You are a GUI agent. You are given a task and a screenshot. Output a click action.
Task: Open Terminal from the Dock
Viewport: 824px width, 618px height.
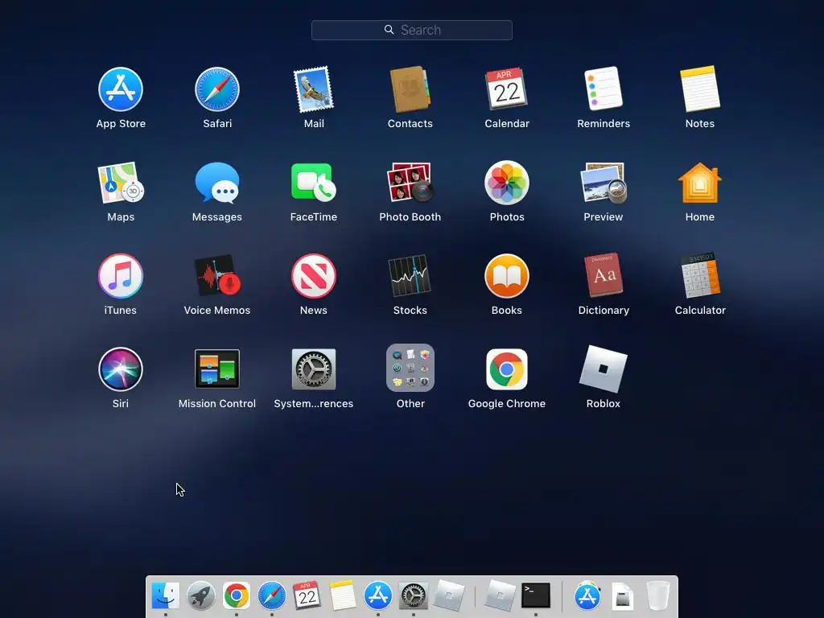click(x=535, y=595)
